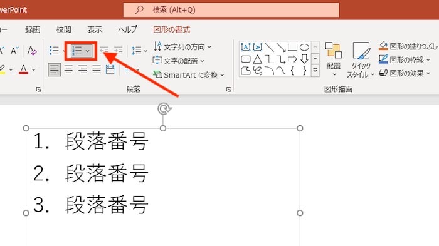Toggle justified text alignment
439x246 pixels.
pos(97,69)
